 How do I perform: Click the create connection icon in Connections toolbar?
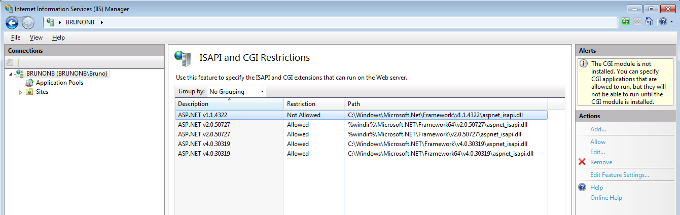[x=10, y=62]
